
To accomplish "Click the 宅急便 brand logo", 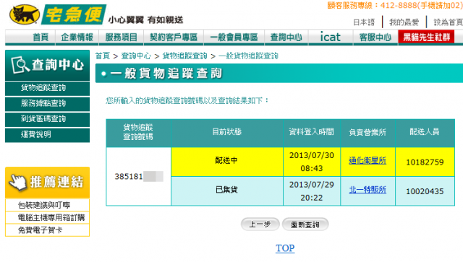I will [74, 14].
